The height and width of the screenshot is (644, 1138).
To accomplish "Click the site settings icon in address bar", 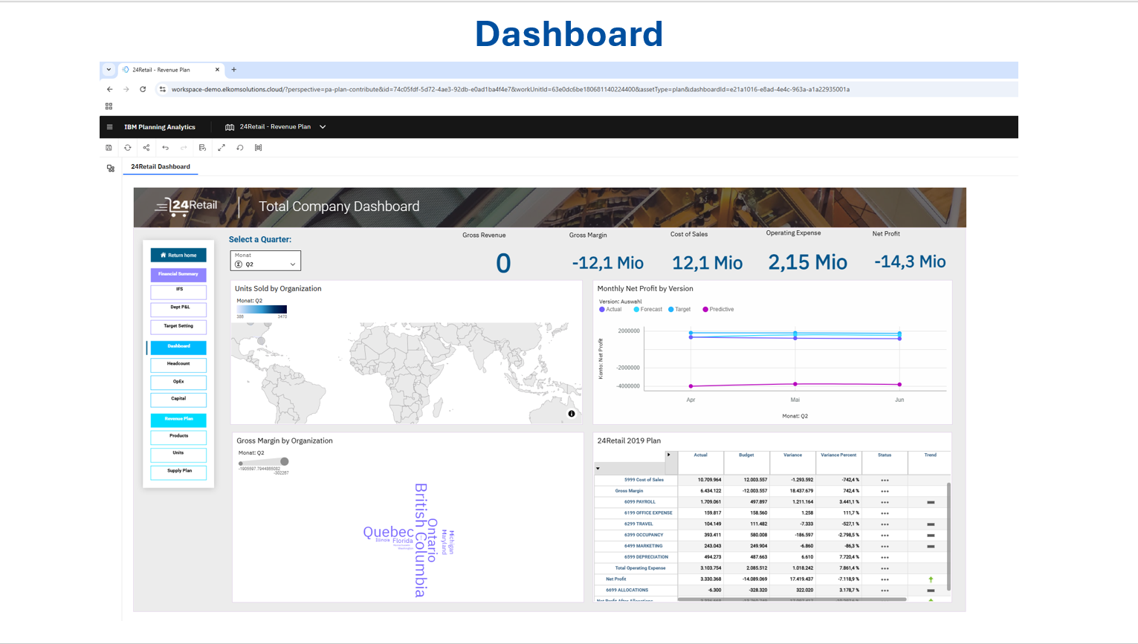I will (x=162, y=89).
